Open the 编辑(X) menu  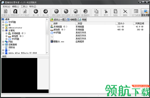point(15,7)
